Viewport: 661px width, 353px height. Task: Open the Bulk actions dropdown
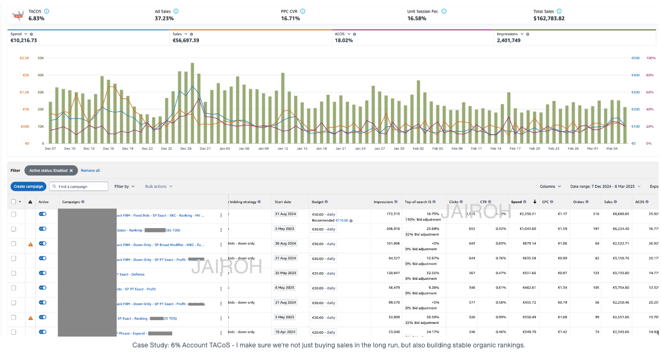(x=159, y=186)
